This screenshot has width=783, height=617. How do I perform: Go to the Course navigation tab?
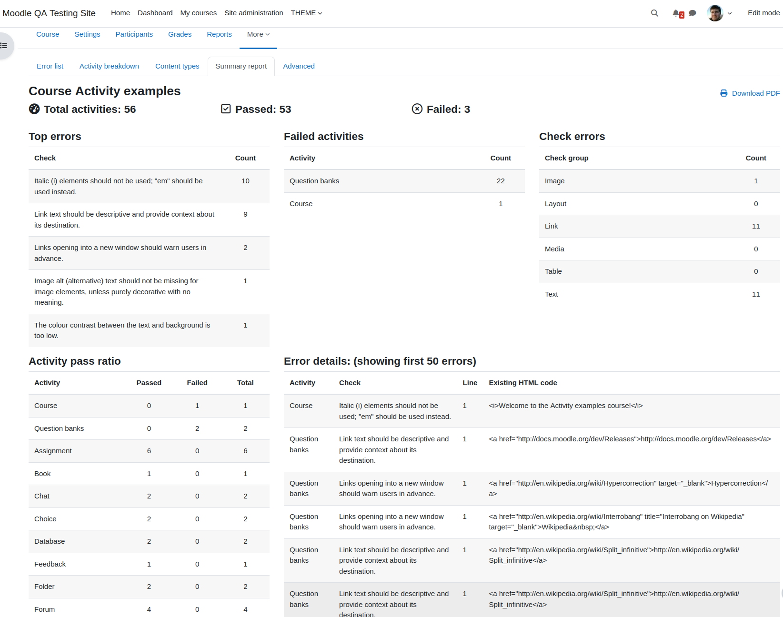point(48,34)
